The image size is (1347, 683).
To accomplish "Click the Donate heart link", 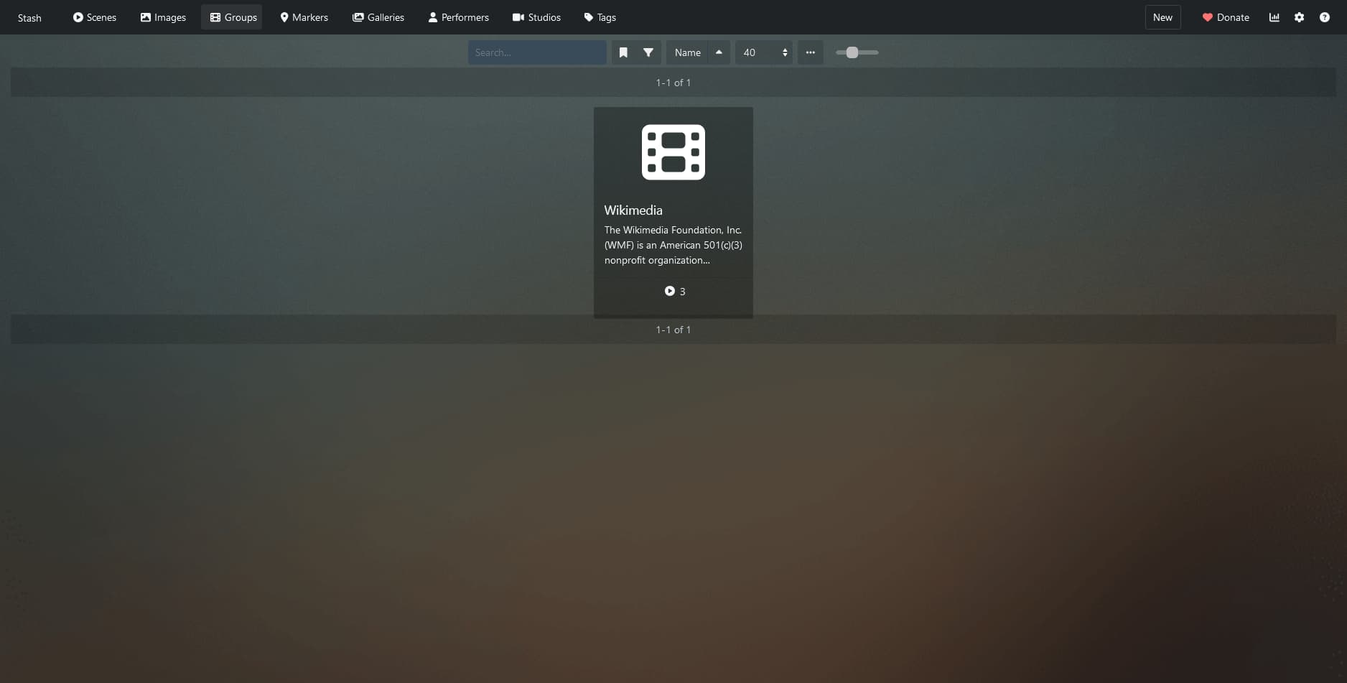I will point(1226,17).
